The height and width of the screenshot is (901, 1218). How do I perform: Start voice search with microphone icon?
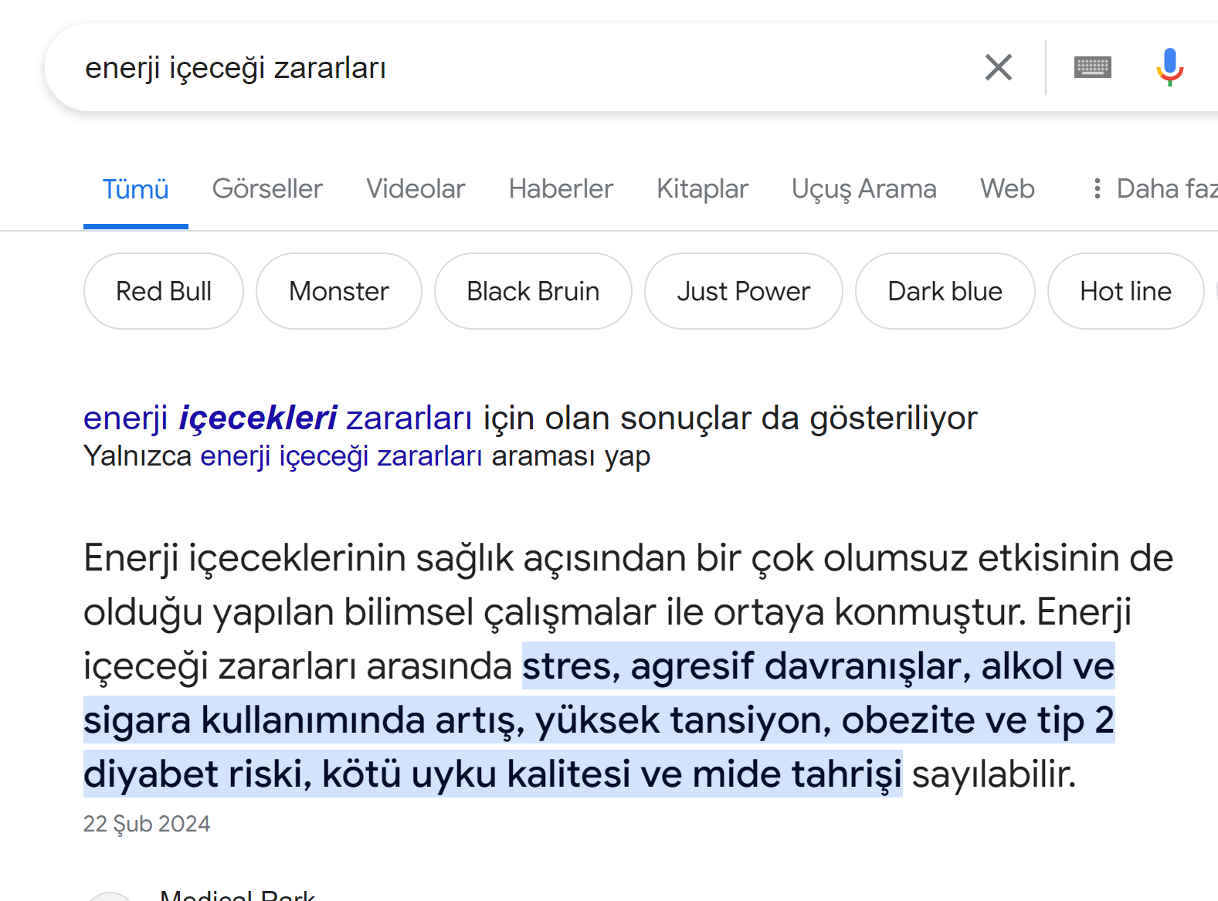[x=1169, y=67]
